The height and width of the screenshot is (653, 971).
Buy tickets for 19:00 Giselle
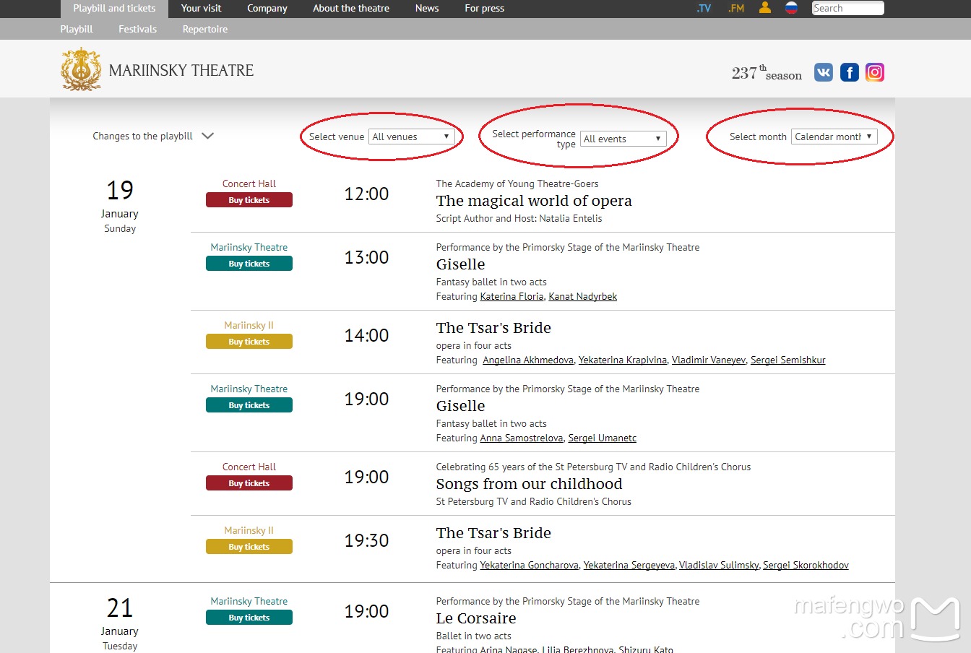(249, 405)
